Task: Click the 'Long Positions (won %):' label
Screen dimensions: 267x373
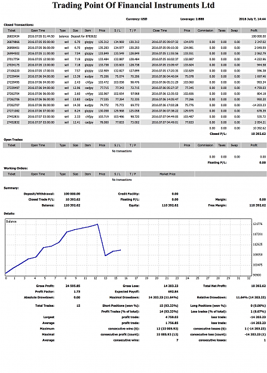Action: pyautogui.click(x=208, y=306)
